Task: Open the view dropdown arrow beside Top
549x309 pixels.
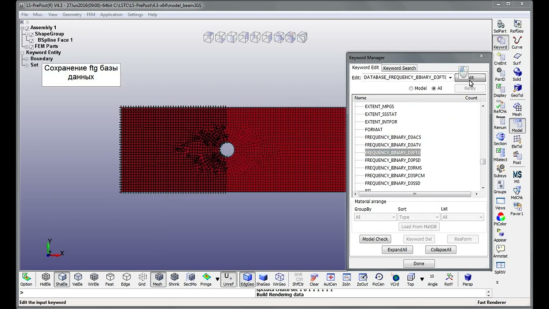Action: tap(422, 279)
